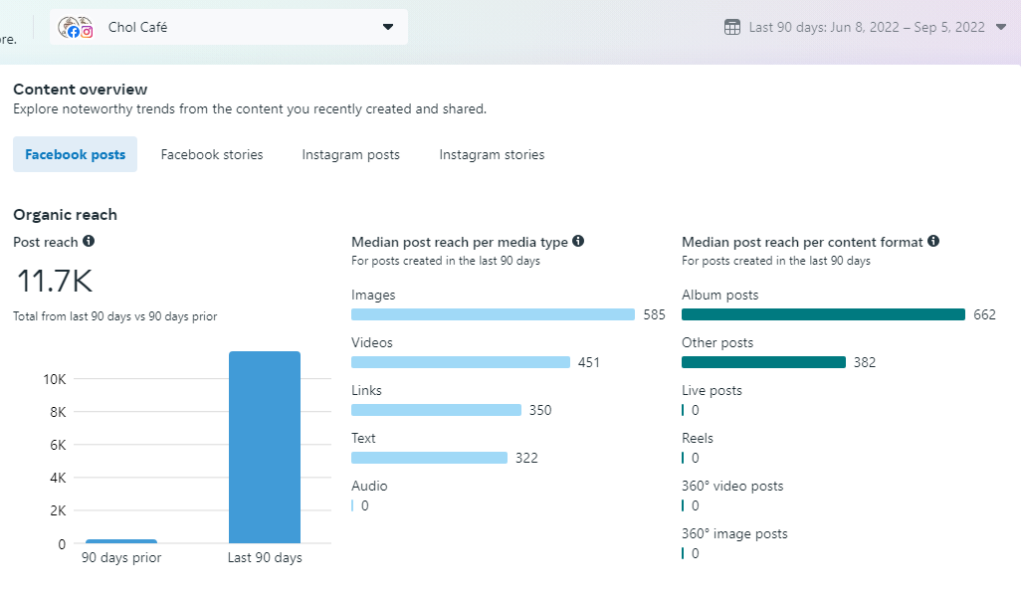1021x600 pixels.
Task: Click info icon for Median post reach per content format
Action: [933, 242]
